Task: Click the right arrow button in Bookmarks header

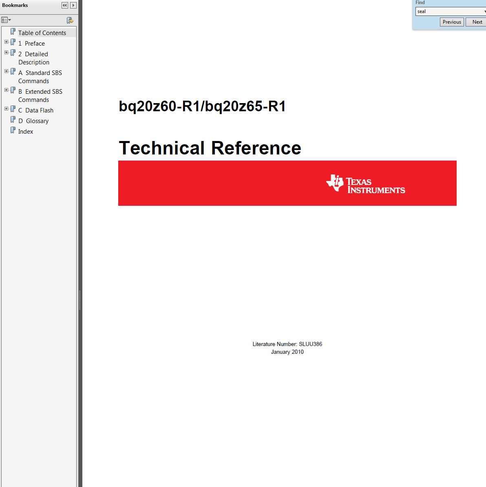Action: tap(73, 5)
